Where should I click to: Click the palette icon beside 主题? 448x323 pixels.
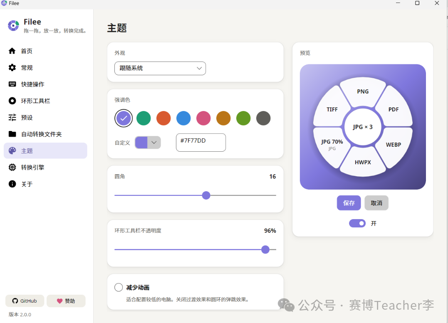12,151
